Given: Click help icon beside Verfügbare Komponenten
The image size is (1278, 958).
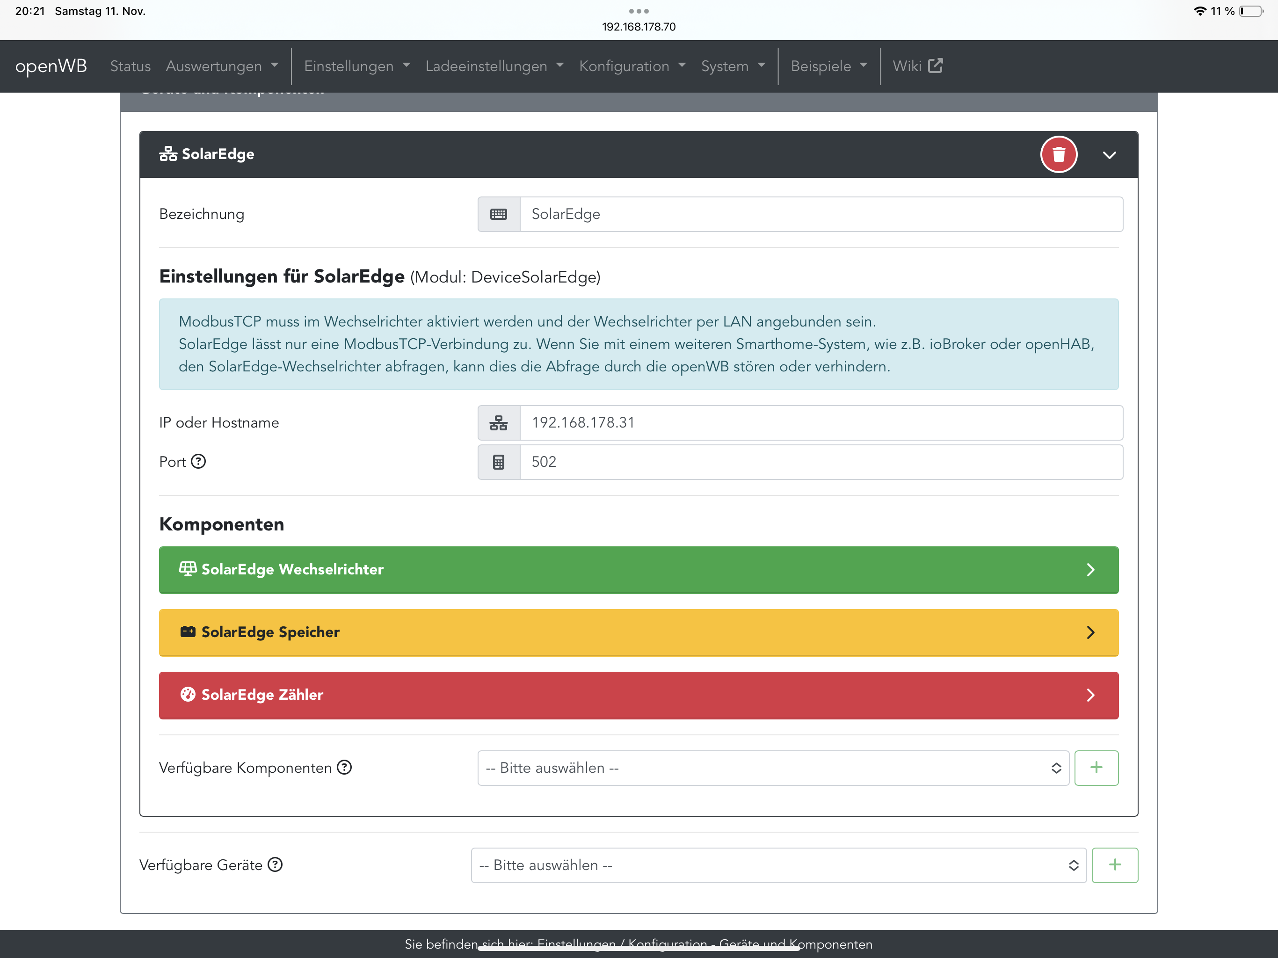Looking at the screenshot, I should (x=344, y=767).
